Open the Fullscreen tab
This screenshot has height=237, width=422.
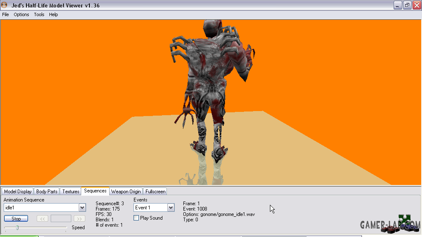coord(155,192)
